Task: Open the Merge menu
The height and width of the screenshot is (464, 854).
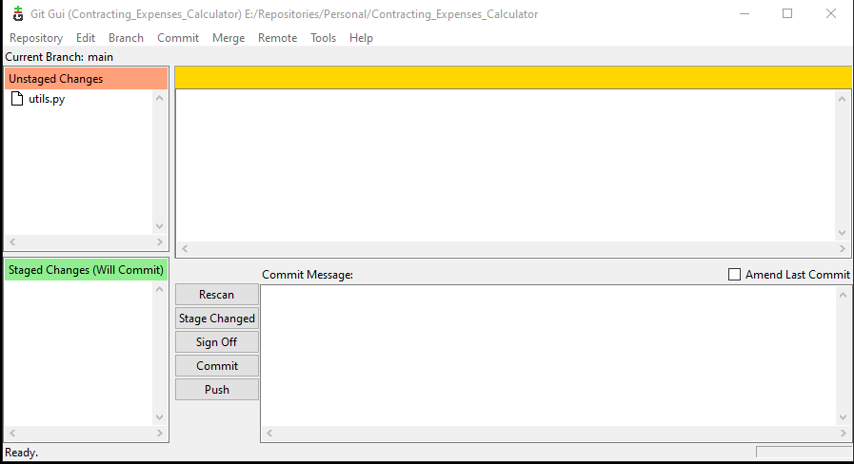Action: 228,38
